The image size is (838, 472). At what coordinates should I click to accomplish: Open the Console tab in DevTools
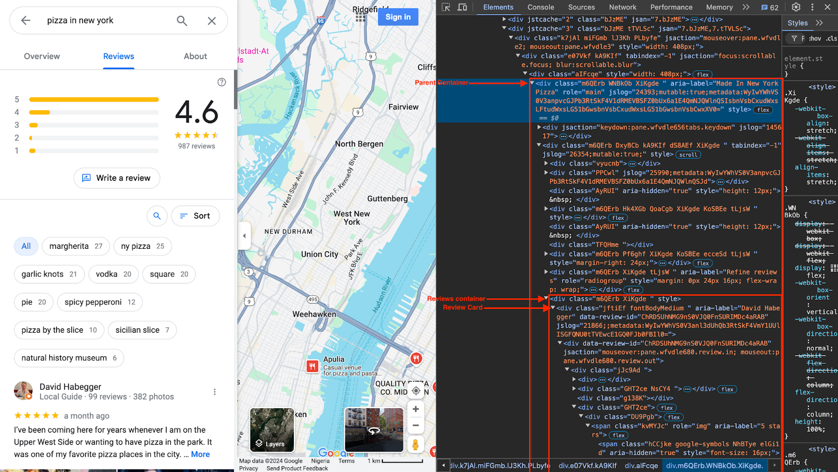541,7
